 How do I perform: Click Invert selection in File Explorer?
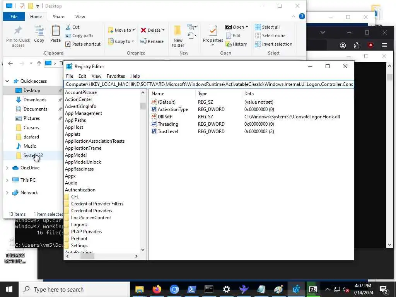tap(273, 44)
